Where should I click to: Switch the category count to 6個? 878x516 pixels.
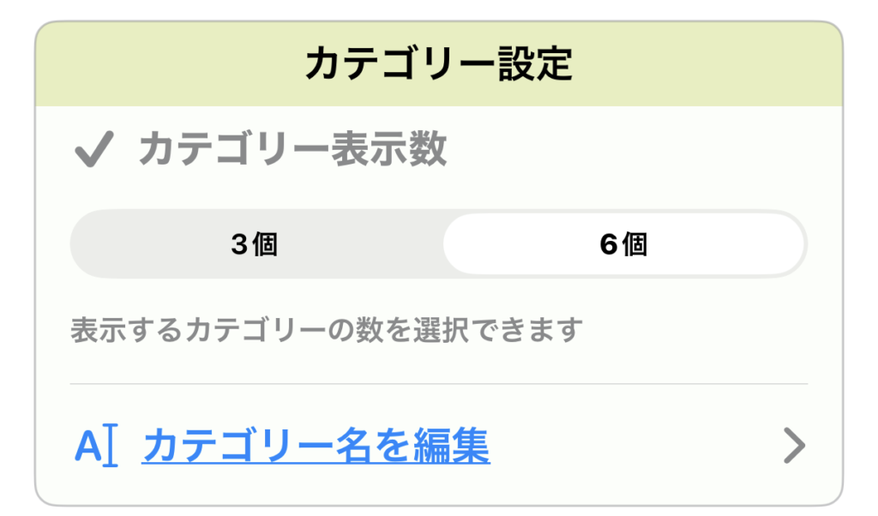(x=624, y=243)
